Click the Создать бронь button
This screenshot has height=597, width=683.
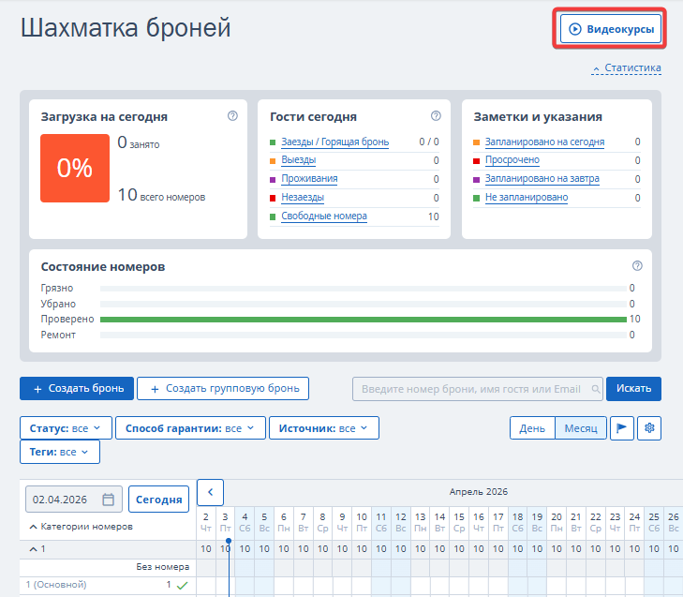click(x=76, y=388)
